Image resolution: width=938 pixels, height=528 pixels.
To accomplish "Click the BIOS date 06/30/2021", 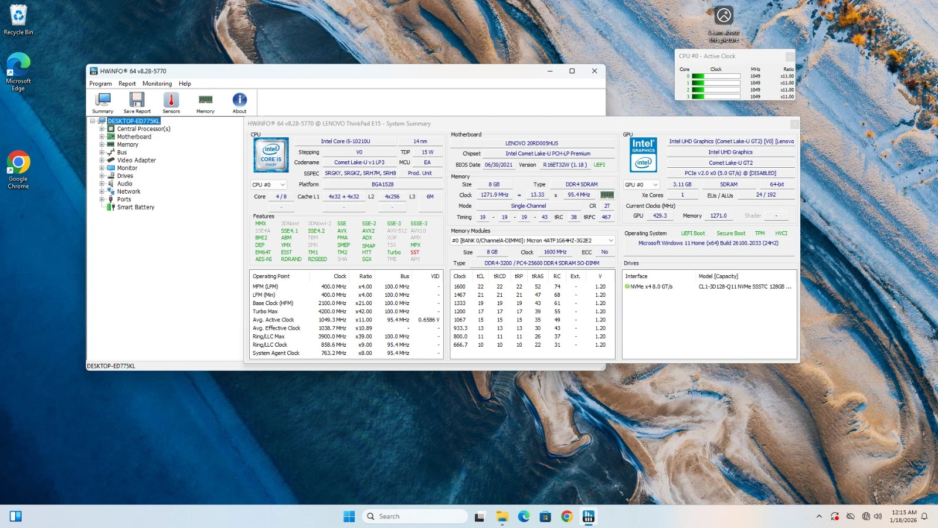I will click(x=498, y=165).
